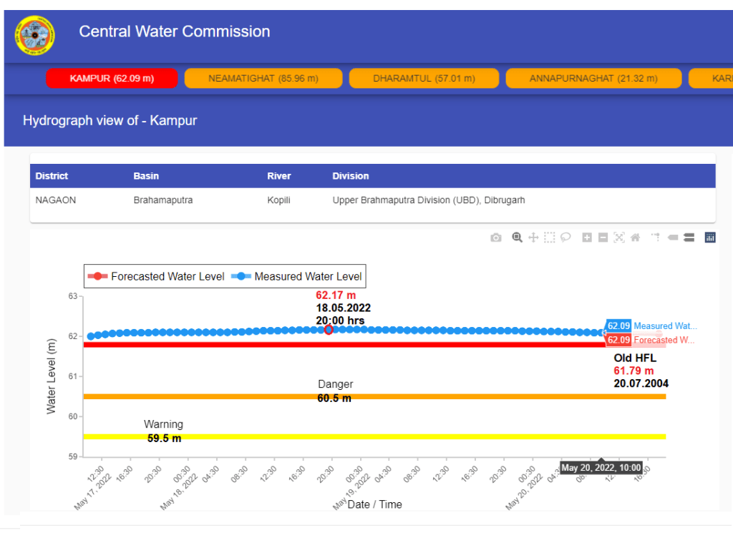Reset axes with the home icon
Screen dimensions: 733x543
635,238
